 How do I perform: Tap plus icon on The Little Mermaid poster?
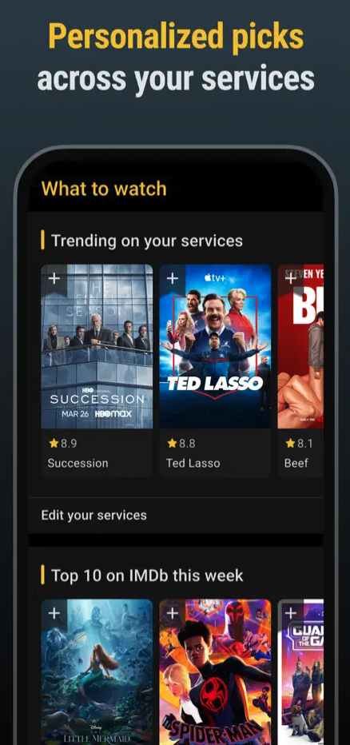tap(54, 613)
